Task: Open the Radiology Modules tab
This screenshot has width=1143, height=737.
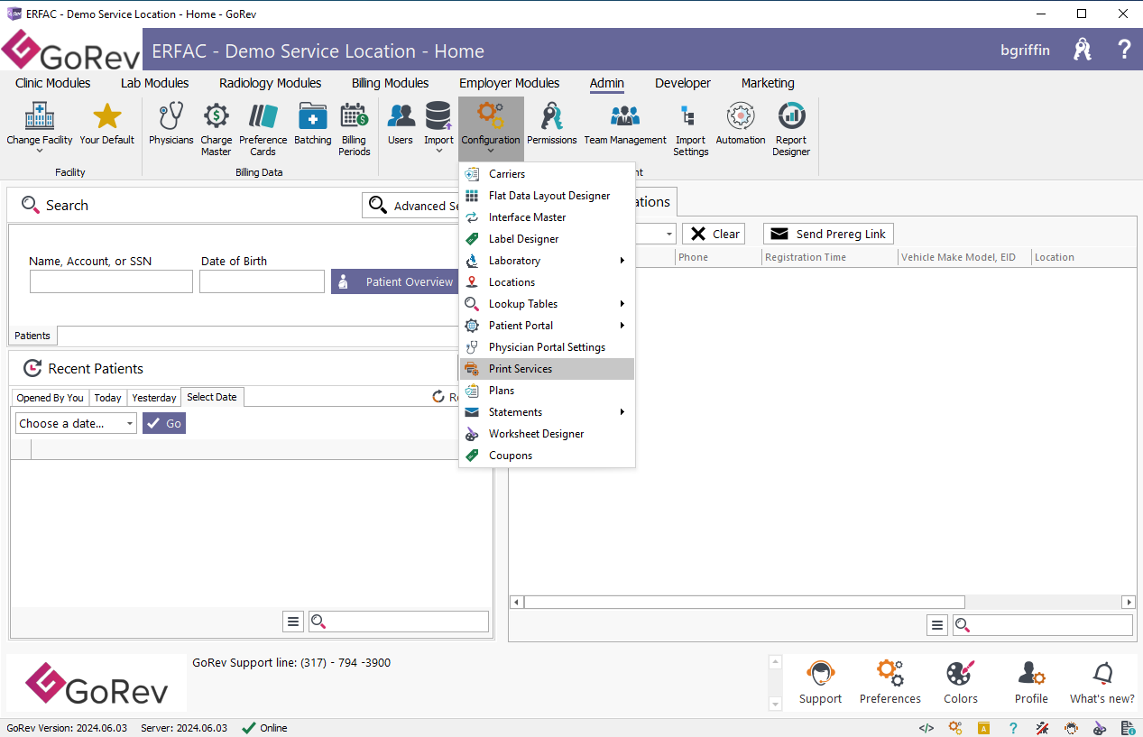Action: coord(271,83)
